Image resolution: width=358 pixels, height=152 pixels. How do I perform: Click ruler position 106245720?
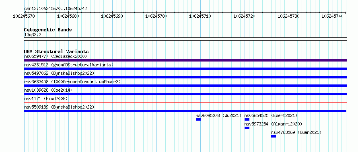[245, 16]
